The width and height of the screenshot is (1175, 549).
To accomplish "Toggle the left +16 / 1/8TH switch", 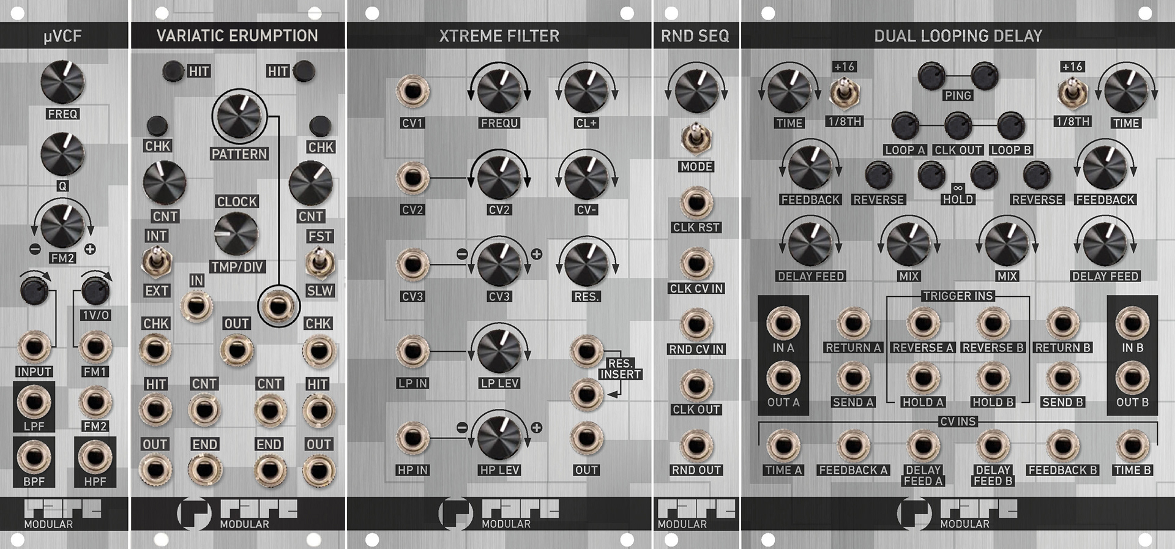I will (x=845, y=93).
